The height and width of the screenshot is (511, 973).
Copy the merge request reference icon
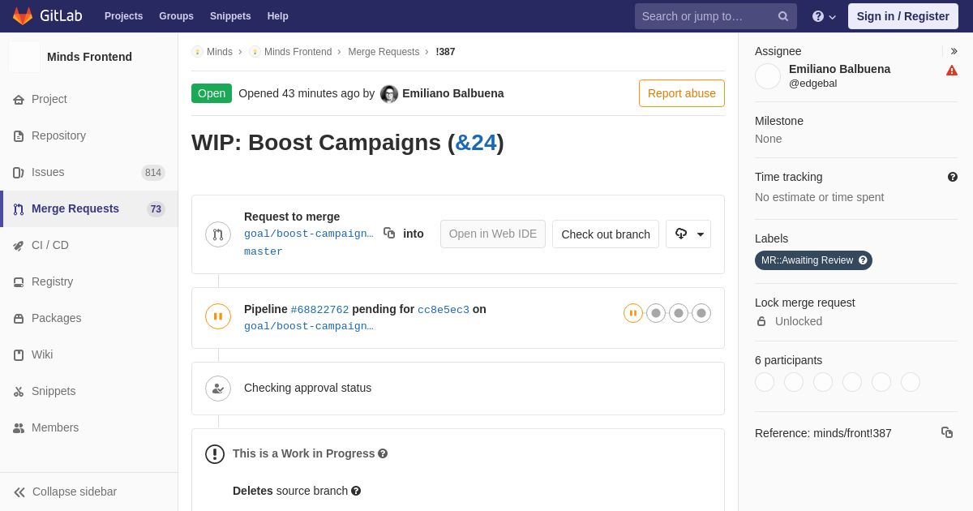click(x=947, y=433)
